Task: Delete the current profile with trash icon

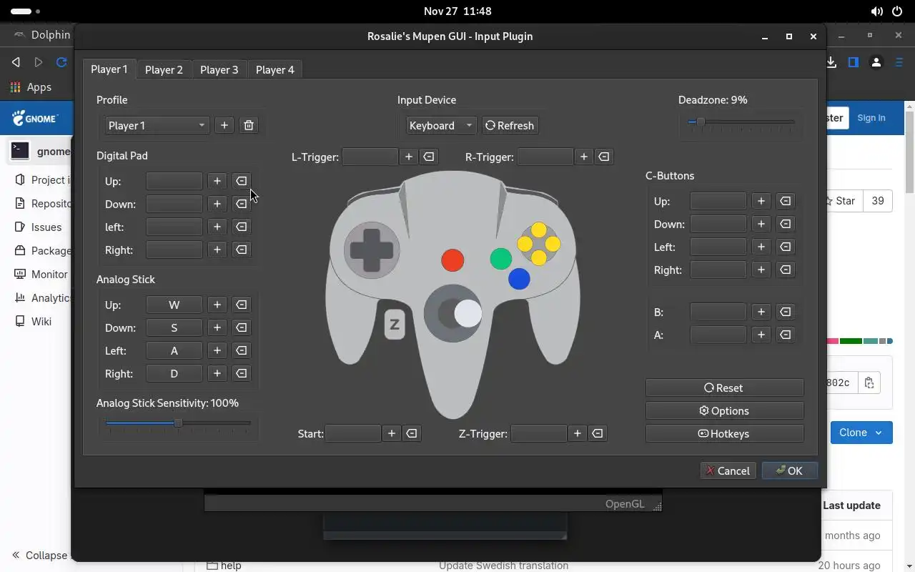Action: coord(249,125)
